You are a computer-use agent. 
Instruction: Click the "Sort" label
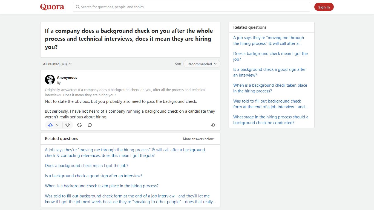178,64
